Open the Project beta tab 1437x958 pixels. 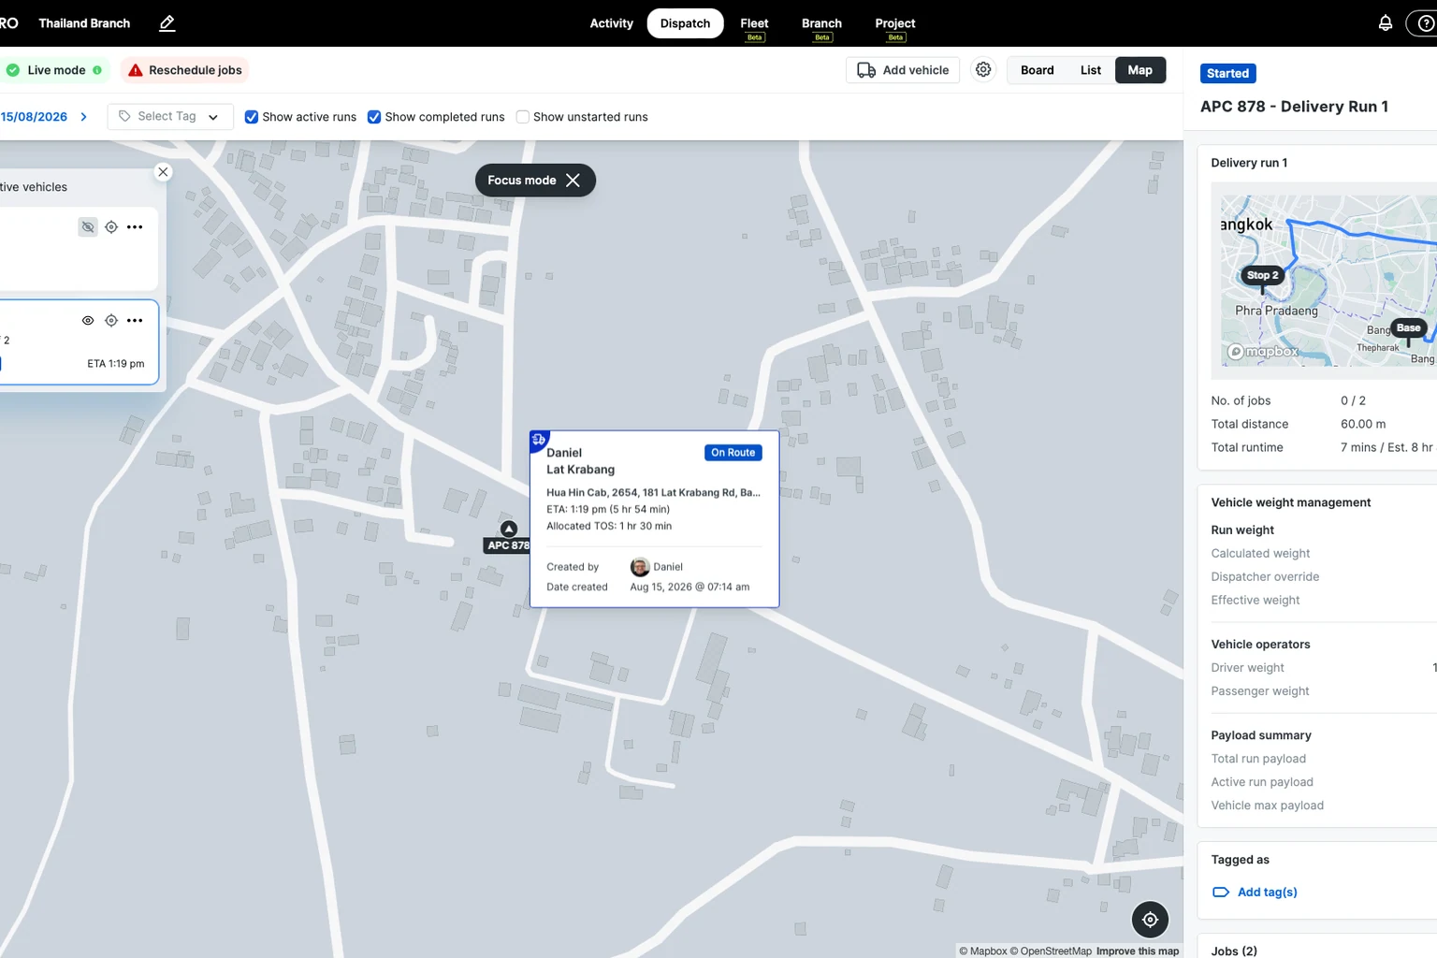[895, 23]
